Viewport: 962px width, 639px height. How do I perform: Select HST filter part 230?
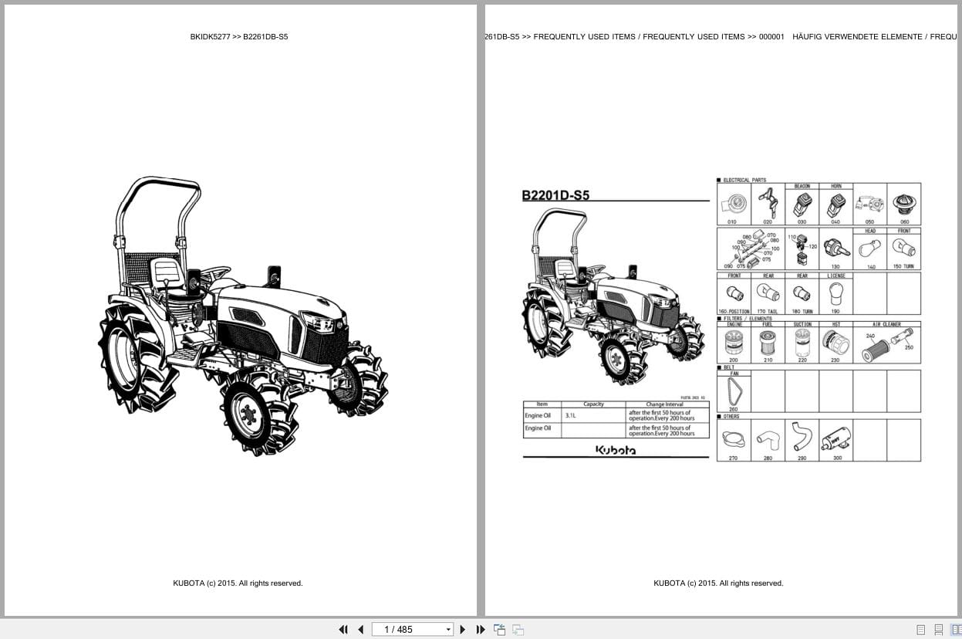[x=835, y=343]
